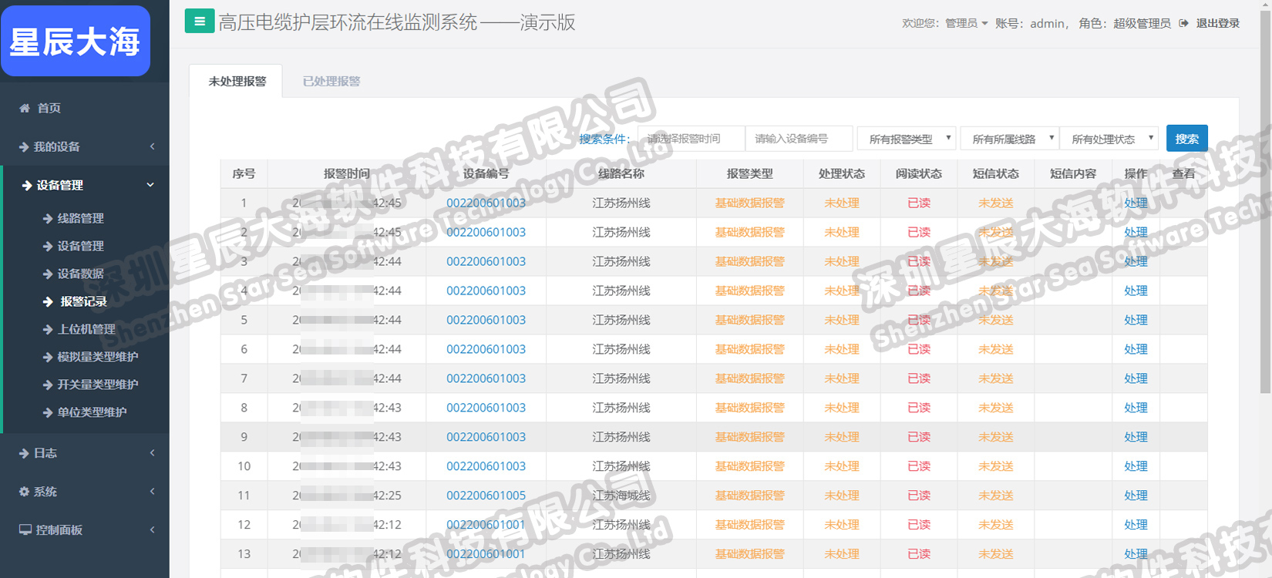Click the blue 搜索 button
Viewport: 1272px width, 578px height.
click(x=1187, y=139)
